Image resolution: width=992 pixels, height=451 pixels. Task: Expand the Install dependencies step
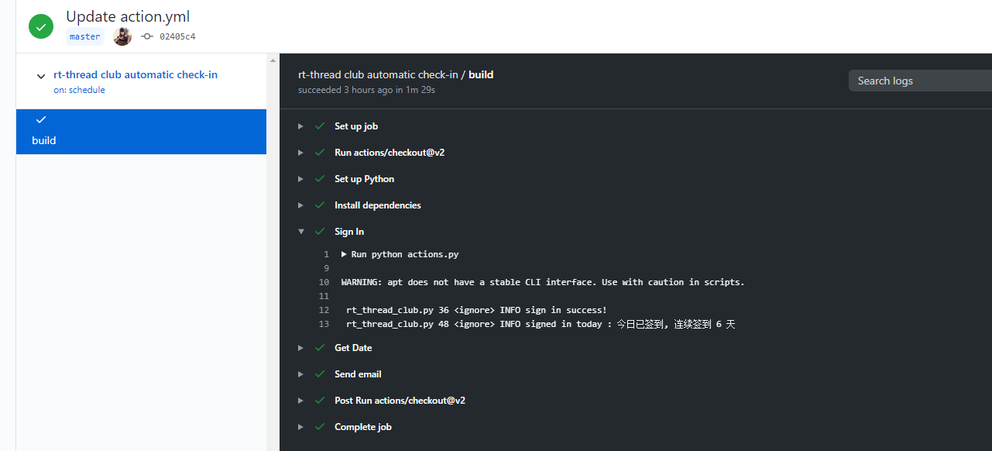[300, 205]
